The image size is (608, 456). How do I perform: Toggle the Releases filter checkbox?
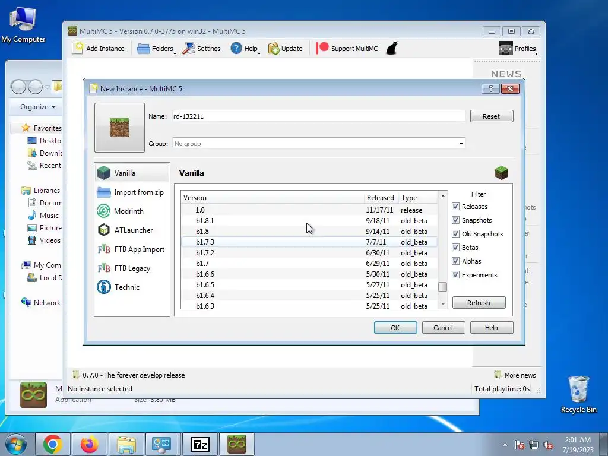pyautogui.click(x=455, y=206)
